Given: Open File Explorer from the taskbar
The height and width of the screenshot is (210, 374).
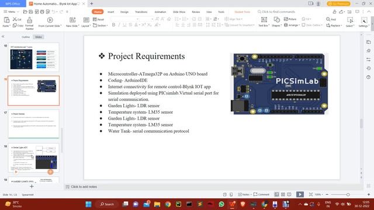Looking at the screenshot, I should pyautogui.click(x=157, y=204).
